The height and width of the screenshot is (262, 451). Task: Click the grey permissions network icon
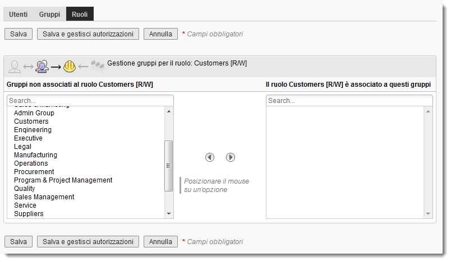point(98,66)
